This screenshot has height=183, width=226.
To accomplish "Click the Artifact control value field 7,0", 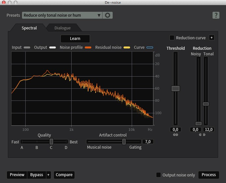I will (x=148, y=142).
